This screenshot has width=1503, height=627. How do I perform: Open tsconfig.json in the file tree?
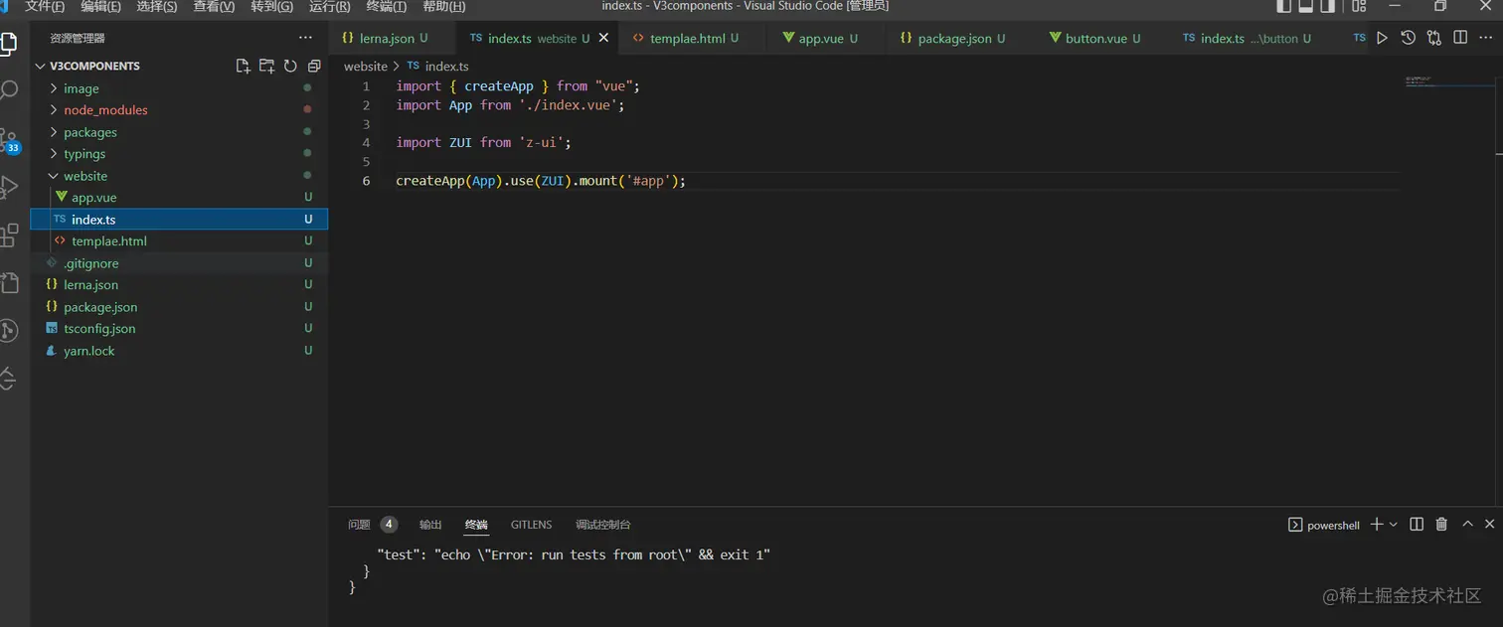pos(179,329)
